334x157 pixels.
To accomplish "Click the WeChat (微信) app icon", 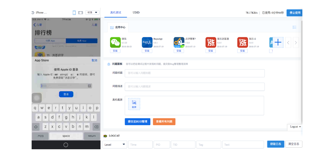I will (x=115, y=43).
